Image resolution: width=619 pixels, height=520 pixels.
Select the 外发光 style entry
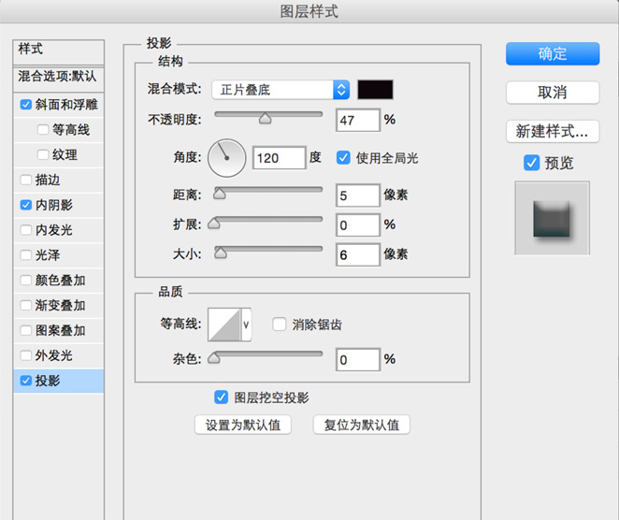coord(53,355)
